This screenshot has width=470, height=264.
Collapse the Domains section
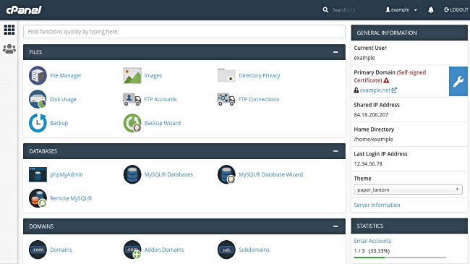click(x=336, y=226)
